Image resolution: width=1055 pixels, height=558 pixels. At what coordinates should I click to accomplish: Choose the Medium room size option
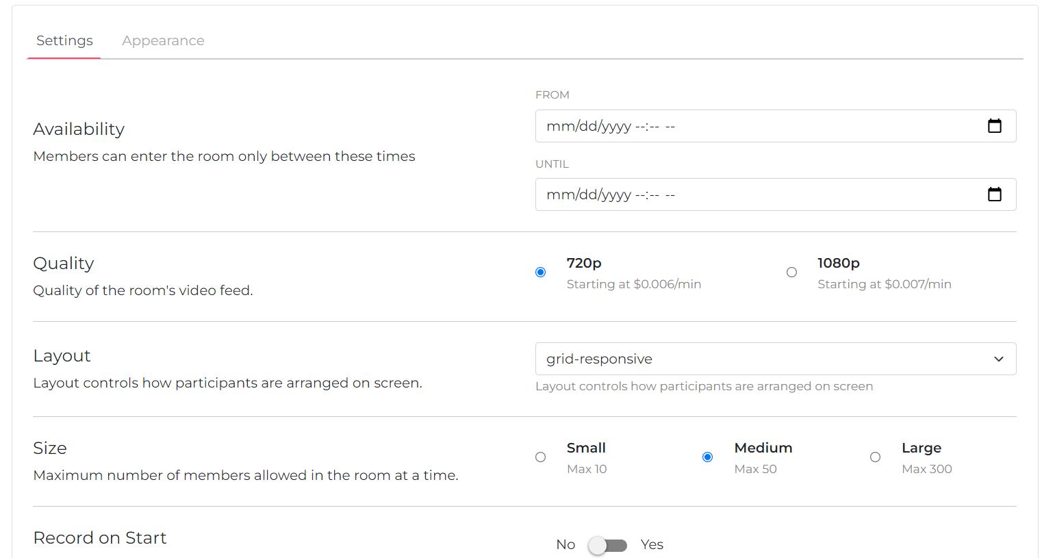point(707,457)
